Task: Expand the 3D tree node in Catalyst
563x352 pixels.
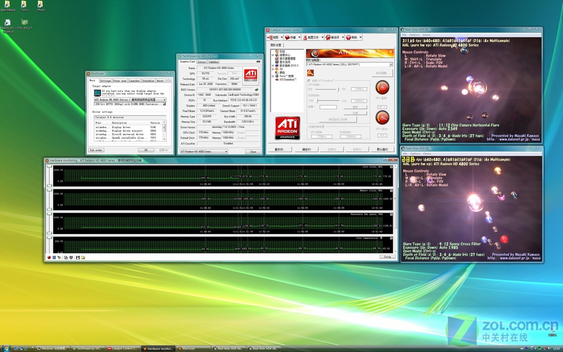Action: 273,69
